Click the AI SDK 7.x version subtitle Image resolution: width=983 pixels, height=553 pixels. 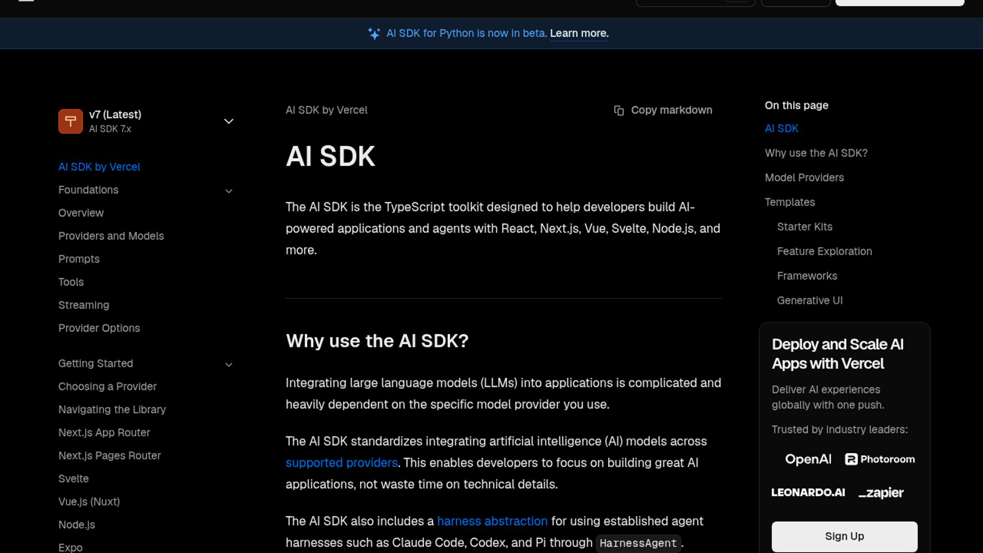coord(110,129)
